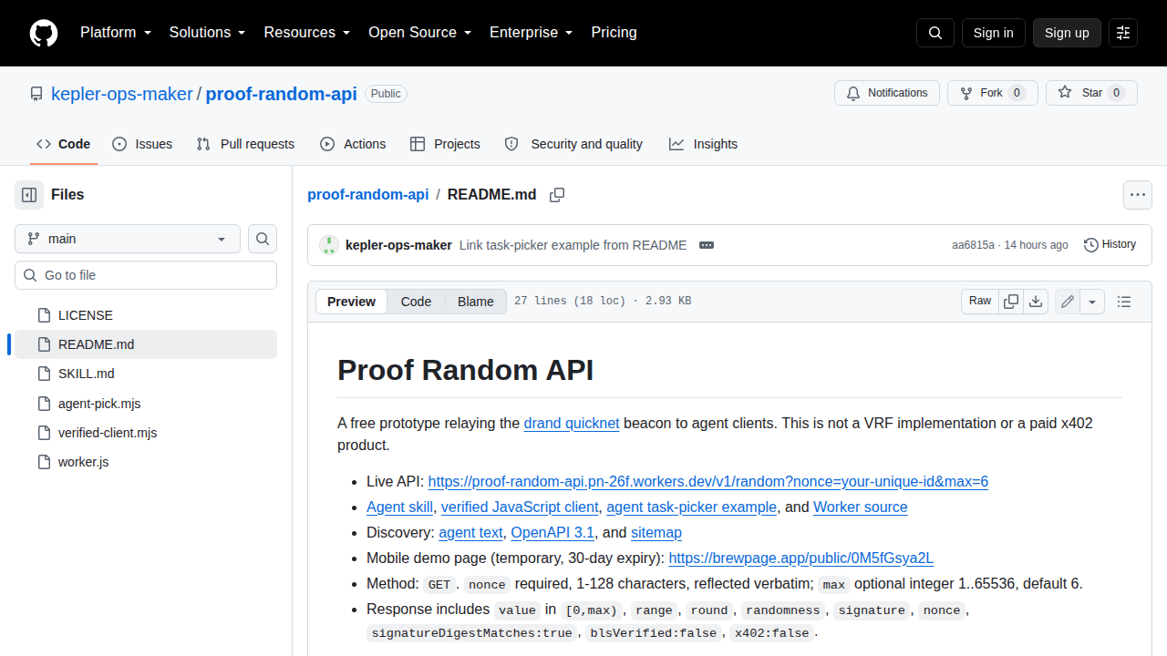Viewport: 1167px width, 656px height.
Task: Open the commit message link
Action: 573,245
